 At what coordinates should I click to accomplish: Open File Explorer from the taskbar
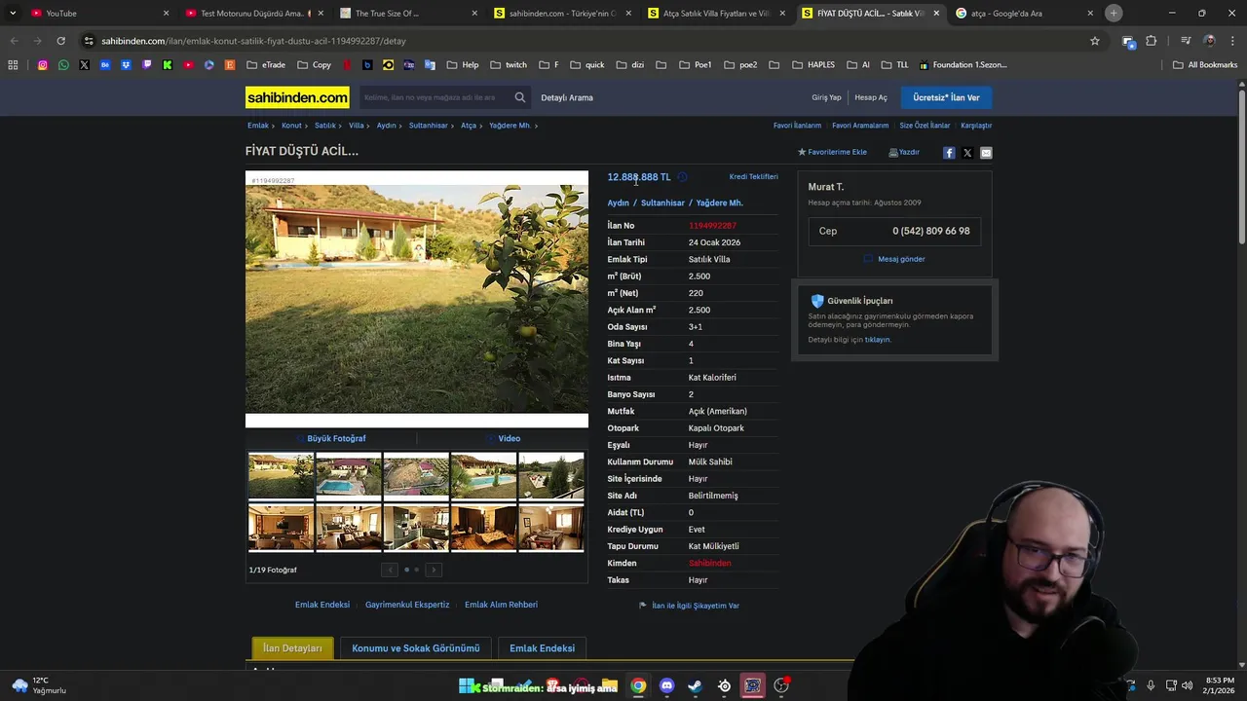tap(610, 685)
